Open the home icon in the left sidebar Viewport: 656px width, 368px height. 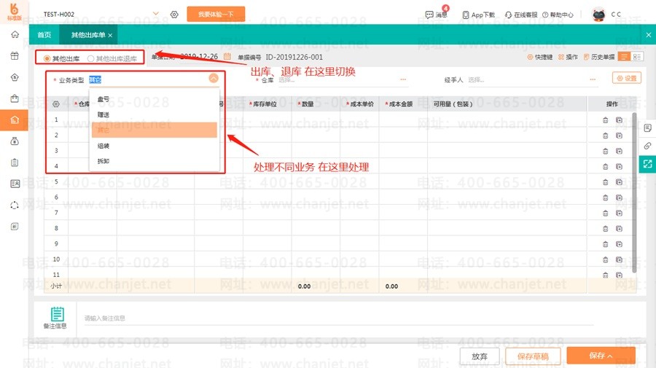pyautogui.click(x=15, y=34)
